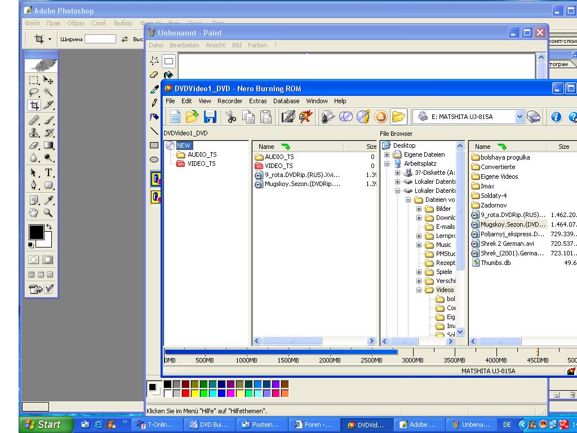577x433 pixels.
Task: Open the Extras menu in Nero
Action: (258, 101)
